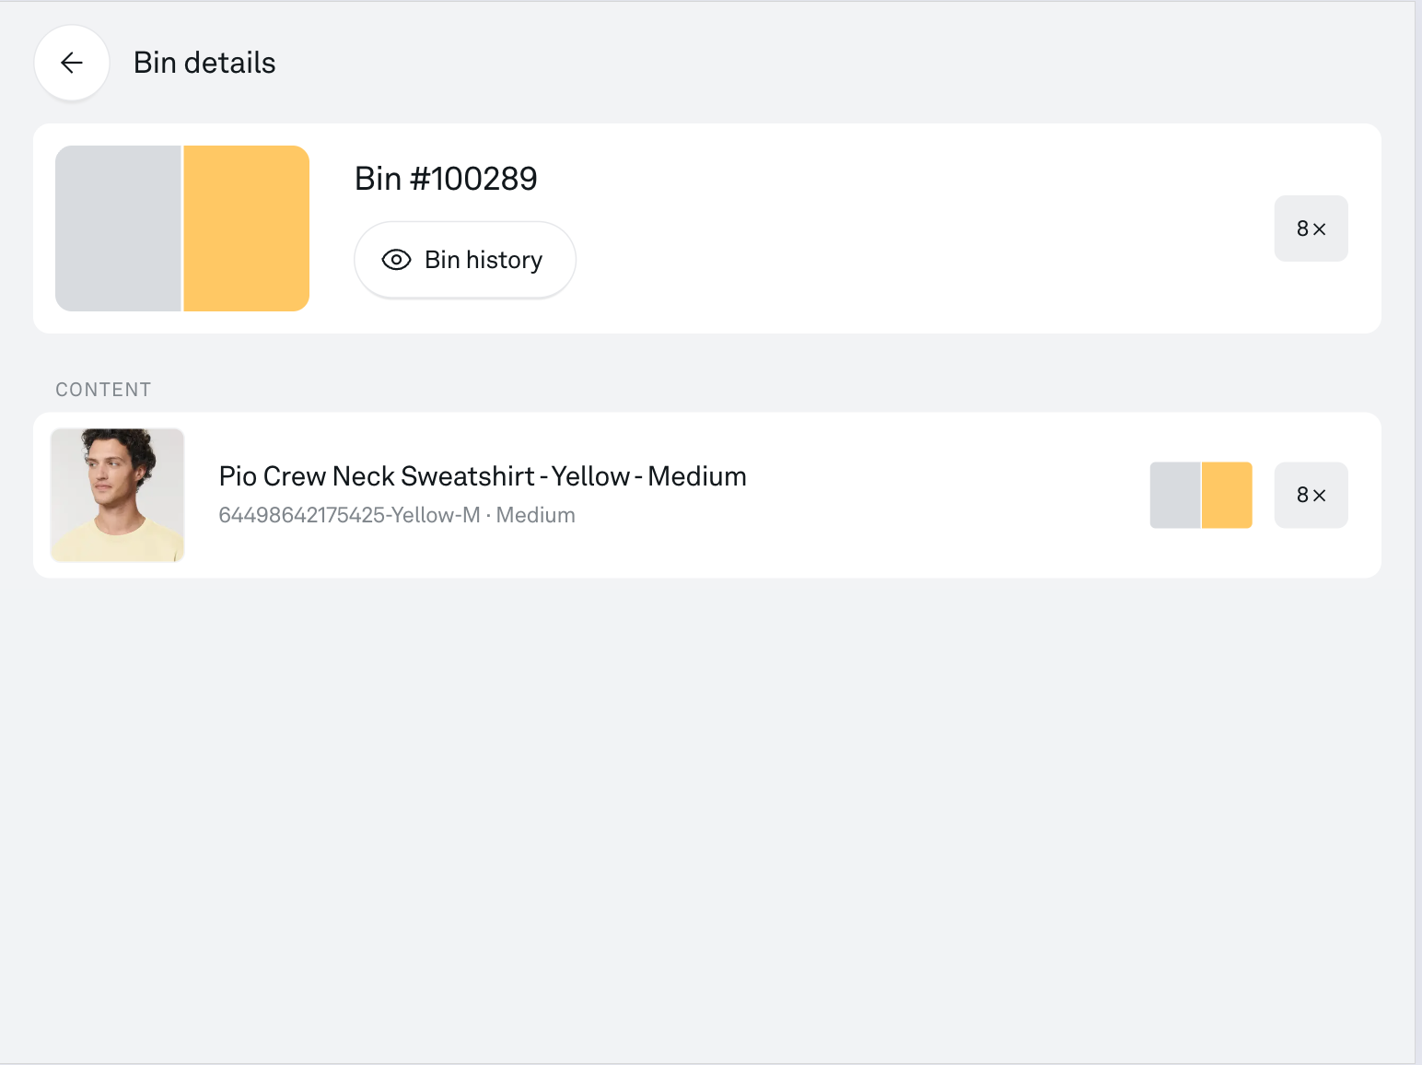Click the vertical scrollbar track at right edge
The image size is (1422, 1065).
(x=1418, y=532)
